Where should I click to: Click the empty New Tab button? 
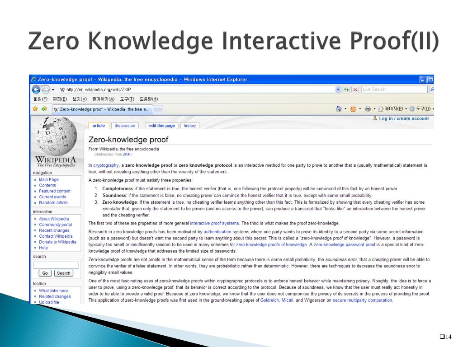point(158,110)
